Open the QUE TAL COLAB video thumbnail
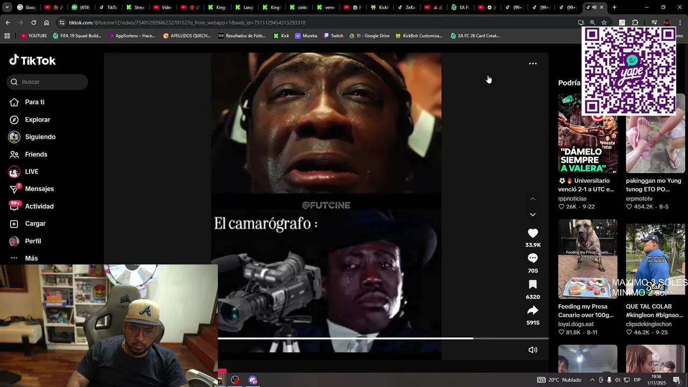Viewport: 688px width, 387px height. 655,259
